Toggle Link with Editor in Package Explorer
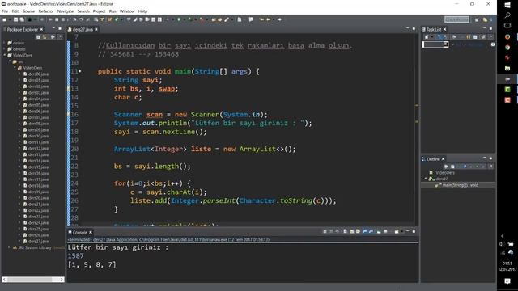 pyautogui.click(x=45, y=37)
